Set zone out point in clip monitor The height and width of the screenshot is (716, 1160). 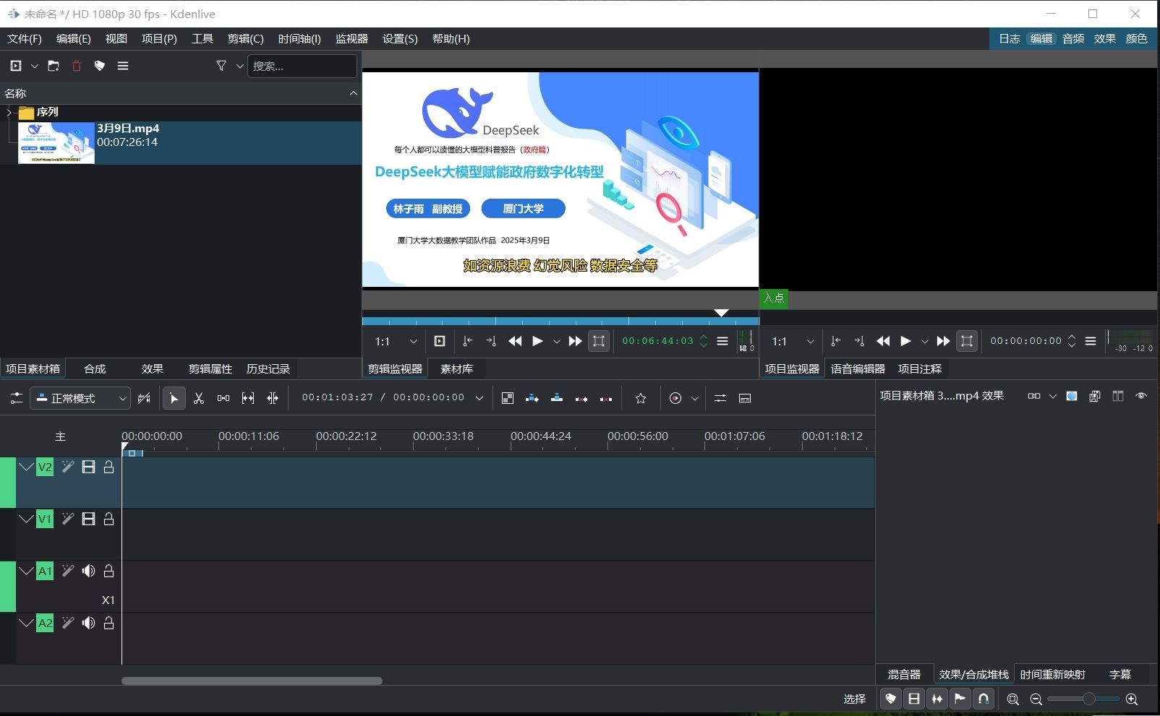coord(491,341)
